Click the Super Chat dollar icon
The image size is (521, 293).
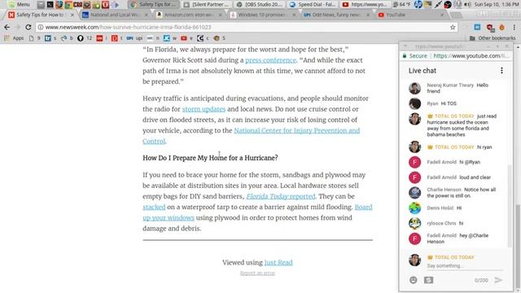coord(429,280)
